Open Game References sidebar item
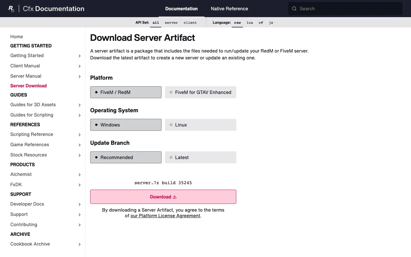This screenshot has width=411, height=257. [x=30, y=144]
